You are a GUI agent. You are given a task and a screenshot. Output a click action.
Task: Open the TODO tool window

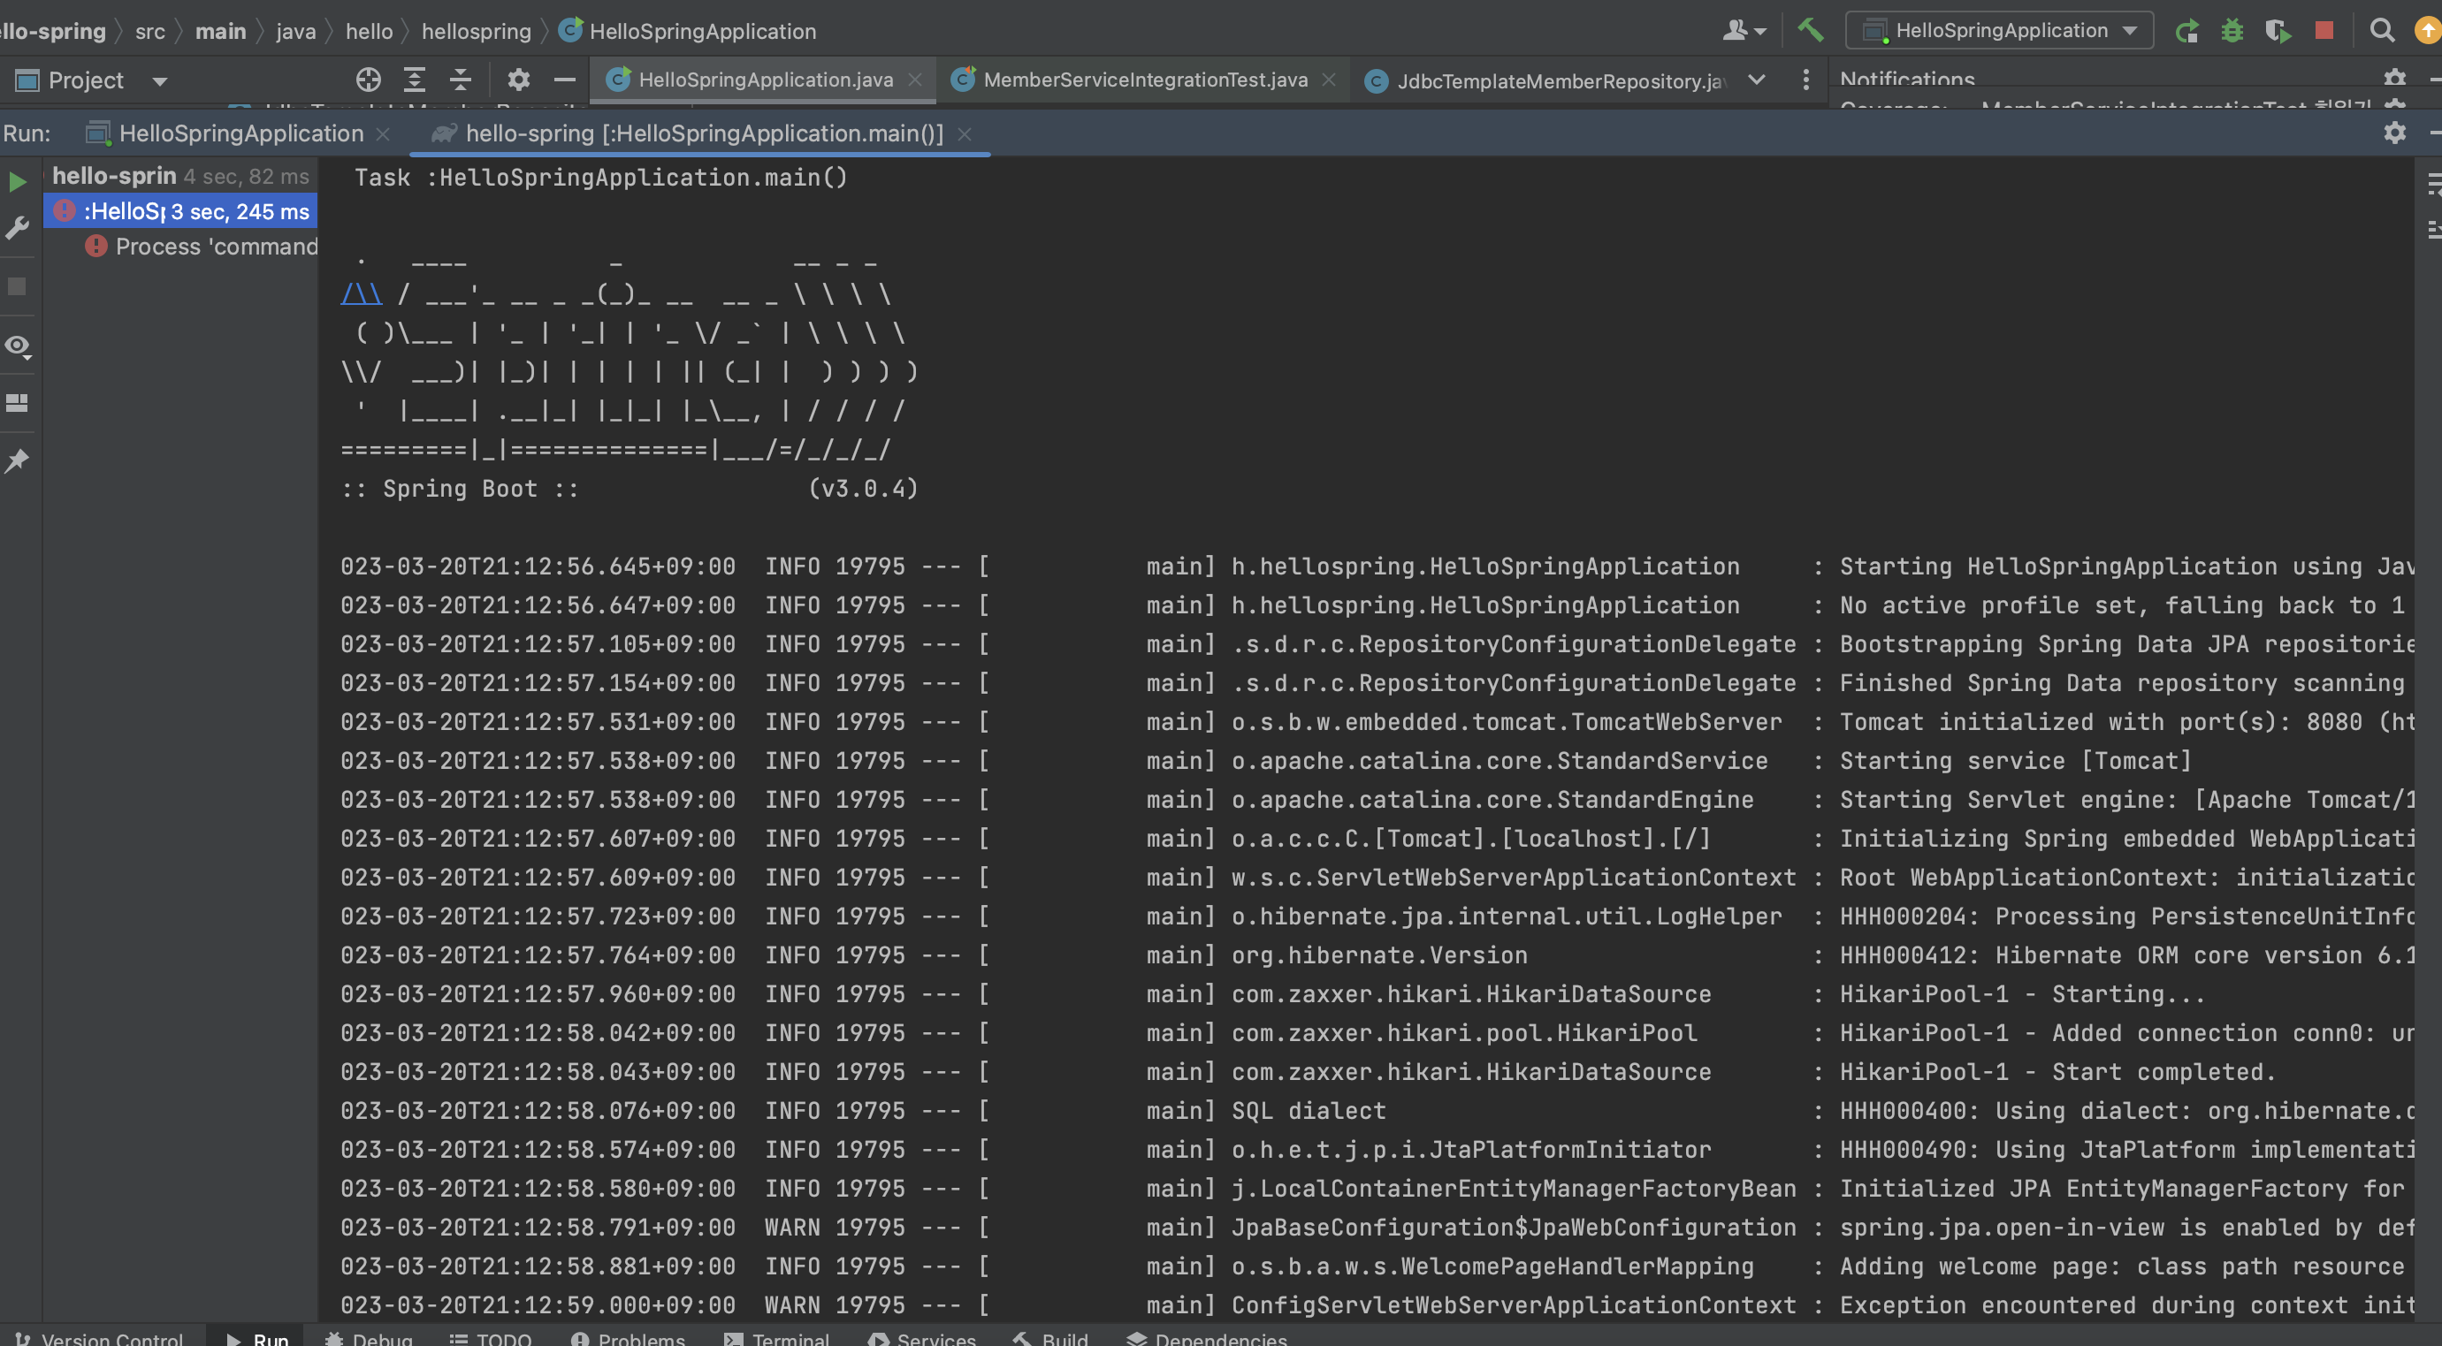(490, 1336)
